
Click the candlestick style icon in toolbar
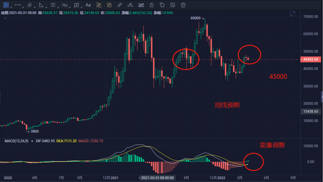click(141, 5)
